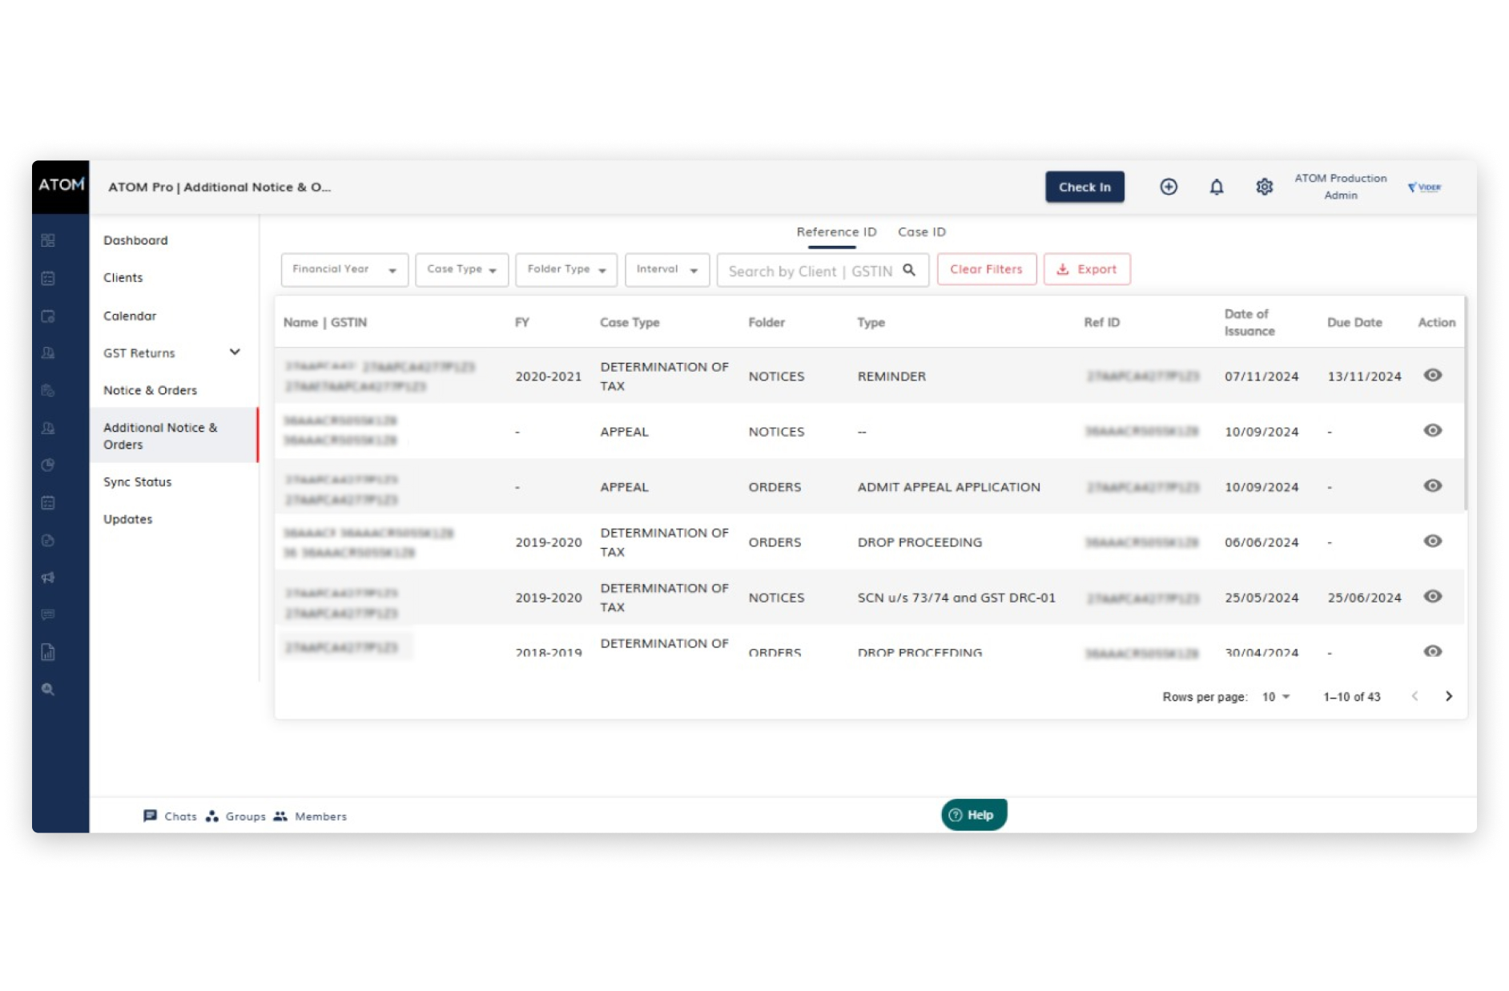Click the Check In button
This screenshot has width=1509, height=991.
point(1084,187)
